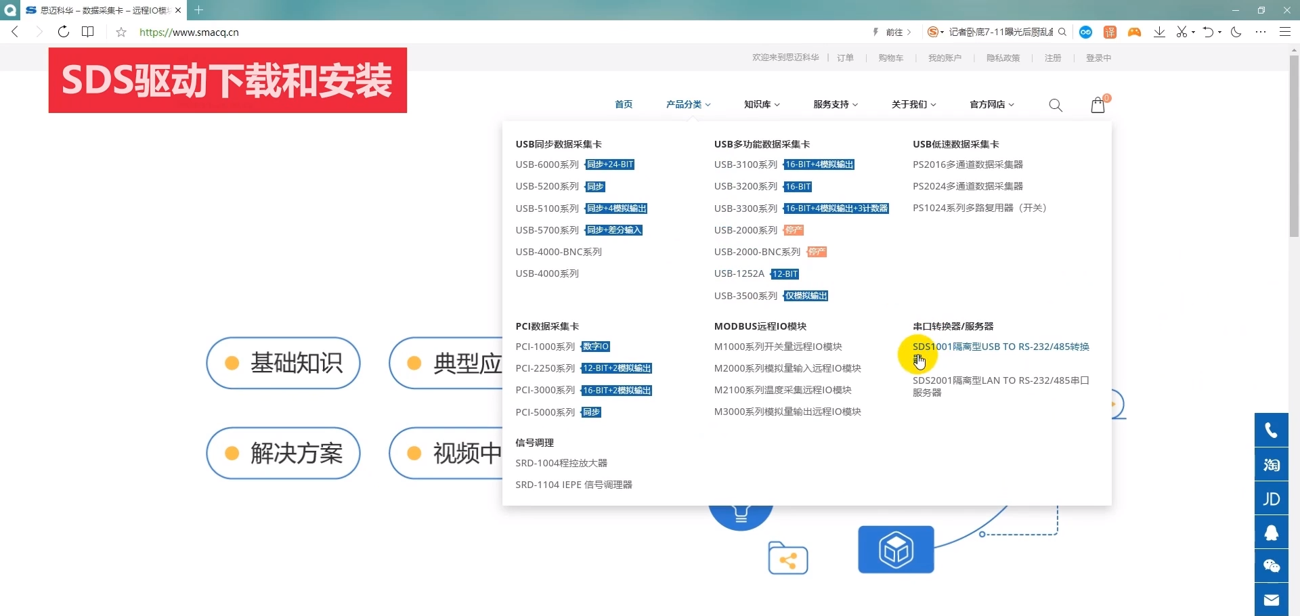Image resolution: width=1300 pixels, height=616 pixels.
Task: Go to 首页 home menu item
Action: coord(624,104)
